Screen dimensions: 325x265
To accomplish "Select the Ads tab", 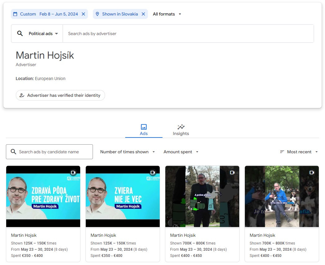I will [x=144, y=130].
